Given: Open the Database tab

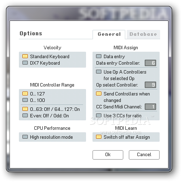Looking at the screenshot, I should 143,34.
